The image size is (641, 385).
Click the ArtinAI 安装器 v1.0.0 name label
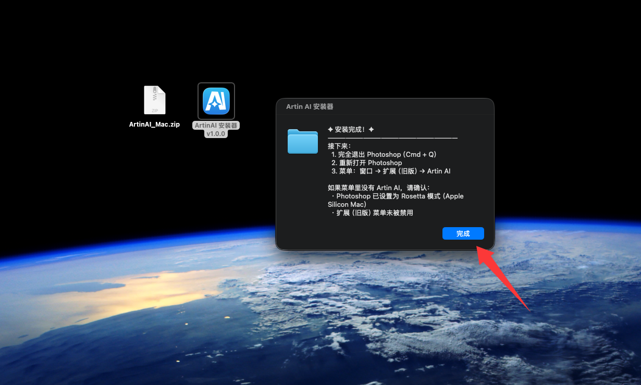coord(216,130)
